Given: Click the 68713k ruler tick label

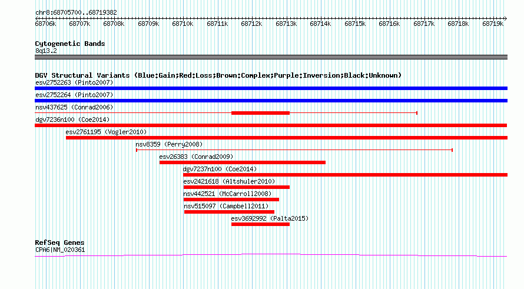Looking at the screenshot, I should coord(286,24).
